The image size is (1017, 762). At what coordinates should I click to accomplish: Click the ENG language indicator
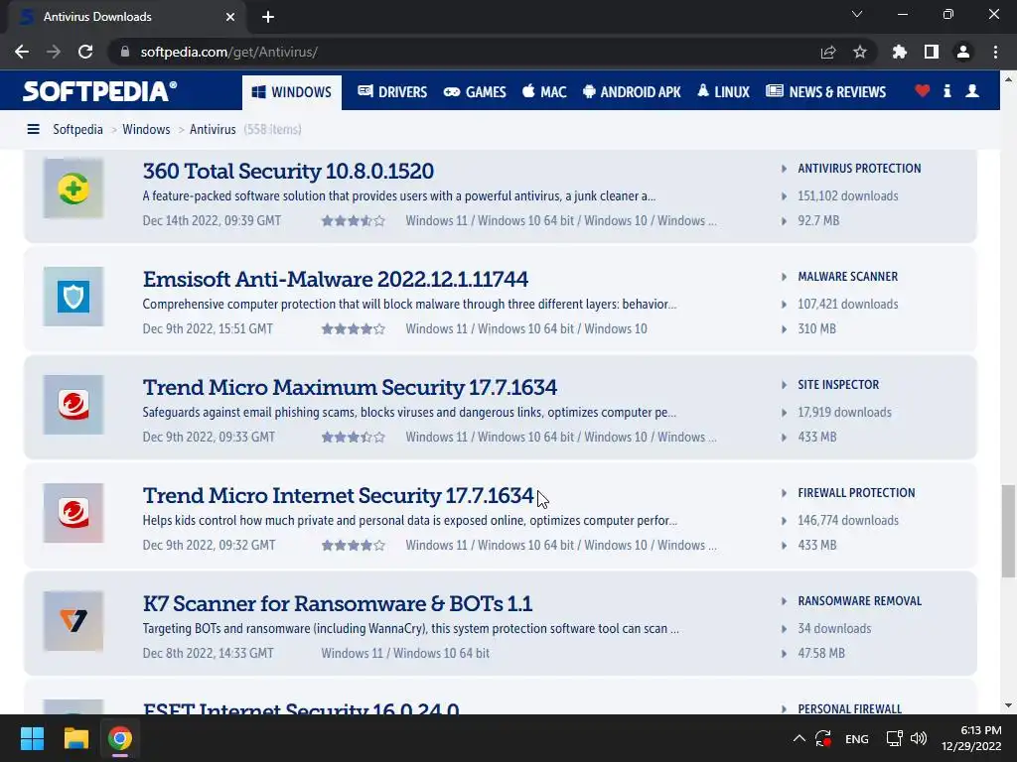857,738
